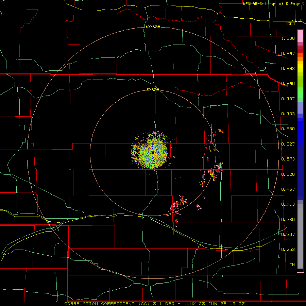Click the [CC] legend heading
Screen dimensions: 306x306
(x=290, y=23)
